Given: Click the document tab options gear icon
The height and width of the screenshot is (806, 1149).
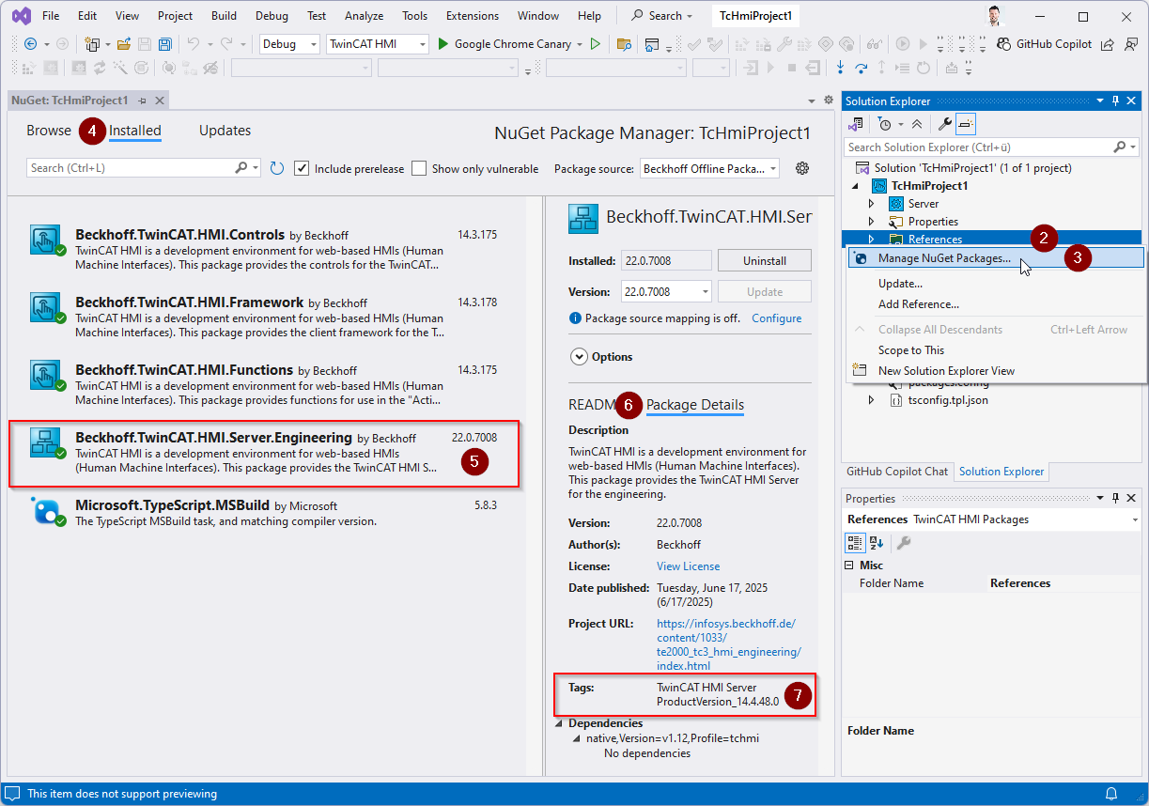Looking at the screenshot, I should click(829, 100).
